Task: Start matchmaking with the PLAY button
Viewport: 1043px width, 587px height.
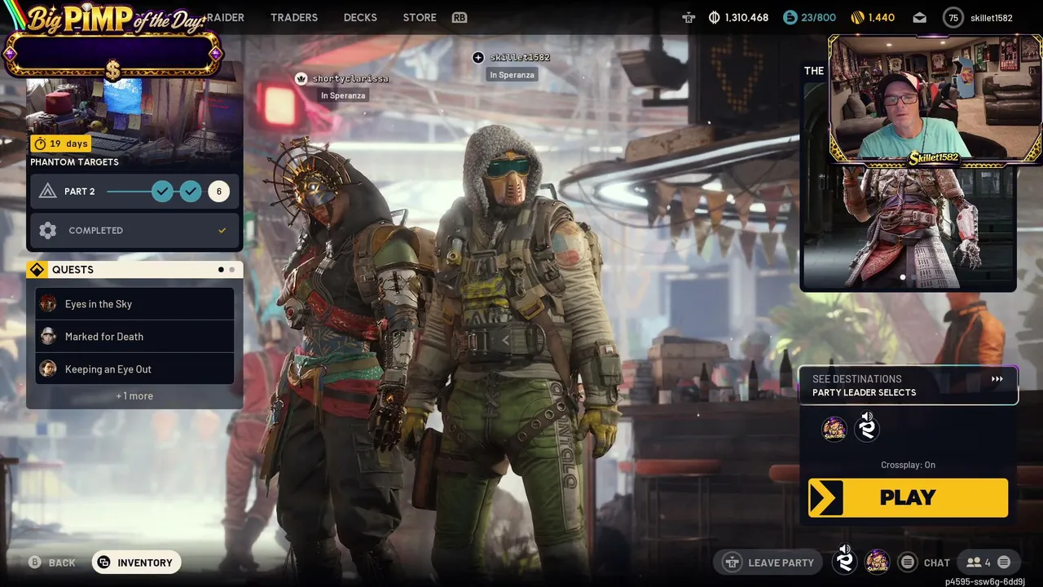Action: [x=908, y=497]
